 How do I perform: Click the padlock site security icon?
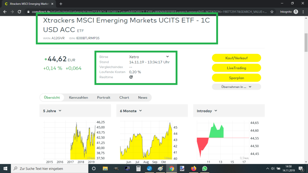click(28, 12)
